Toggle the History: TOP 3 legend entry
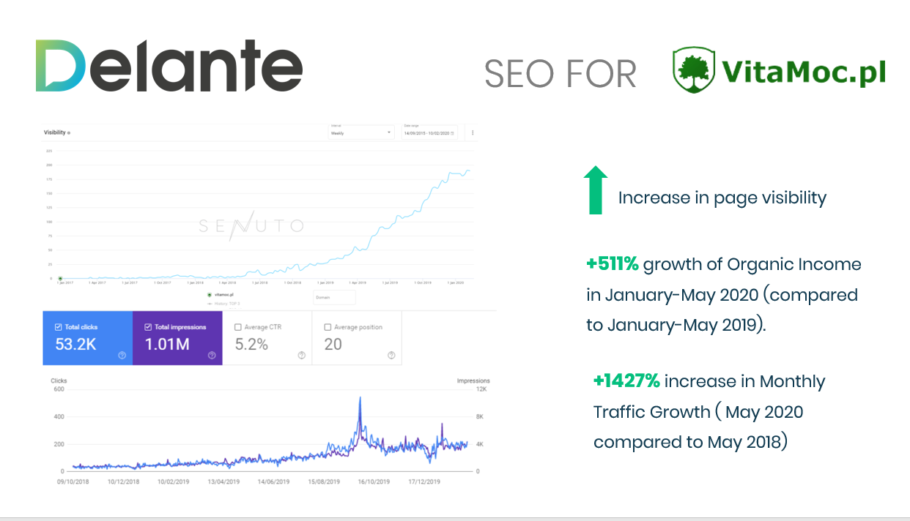The height and width of the screenshot is (521, 910). pyautogui.click(x=224, y=302)
